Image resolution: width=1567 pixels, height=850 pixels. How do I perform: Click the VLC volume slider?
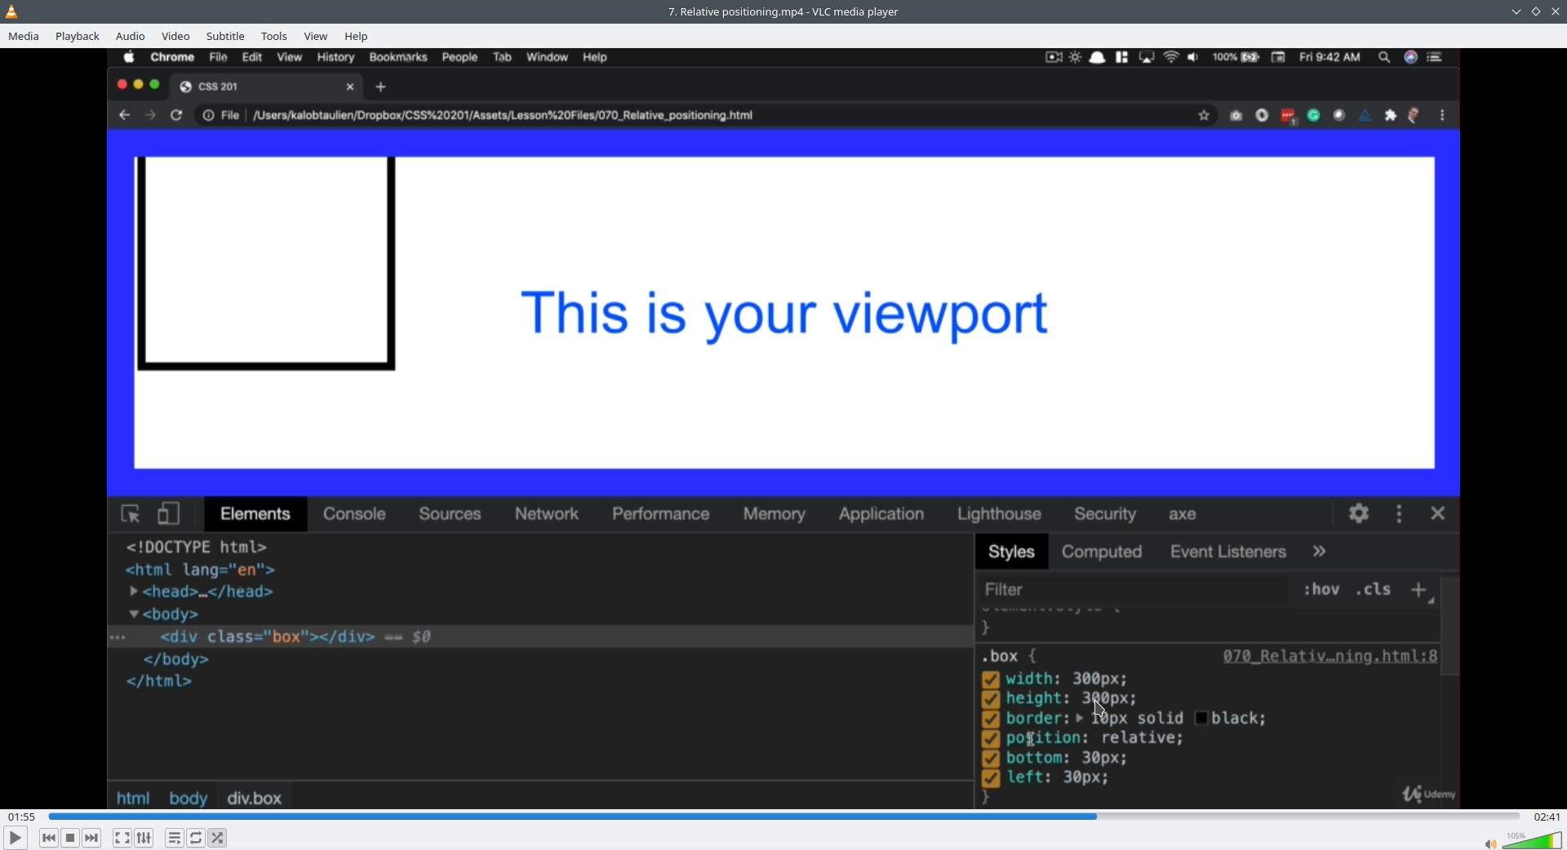(1532, 841)
